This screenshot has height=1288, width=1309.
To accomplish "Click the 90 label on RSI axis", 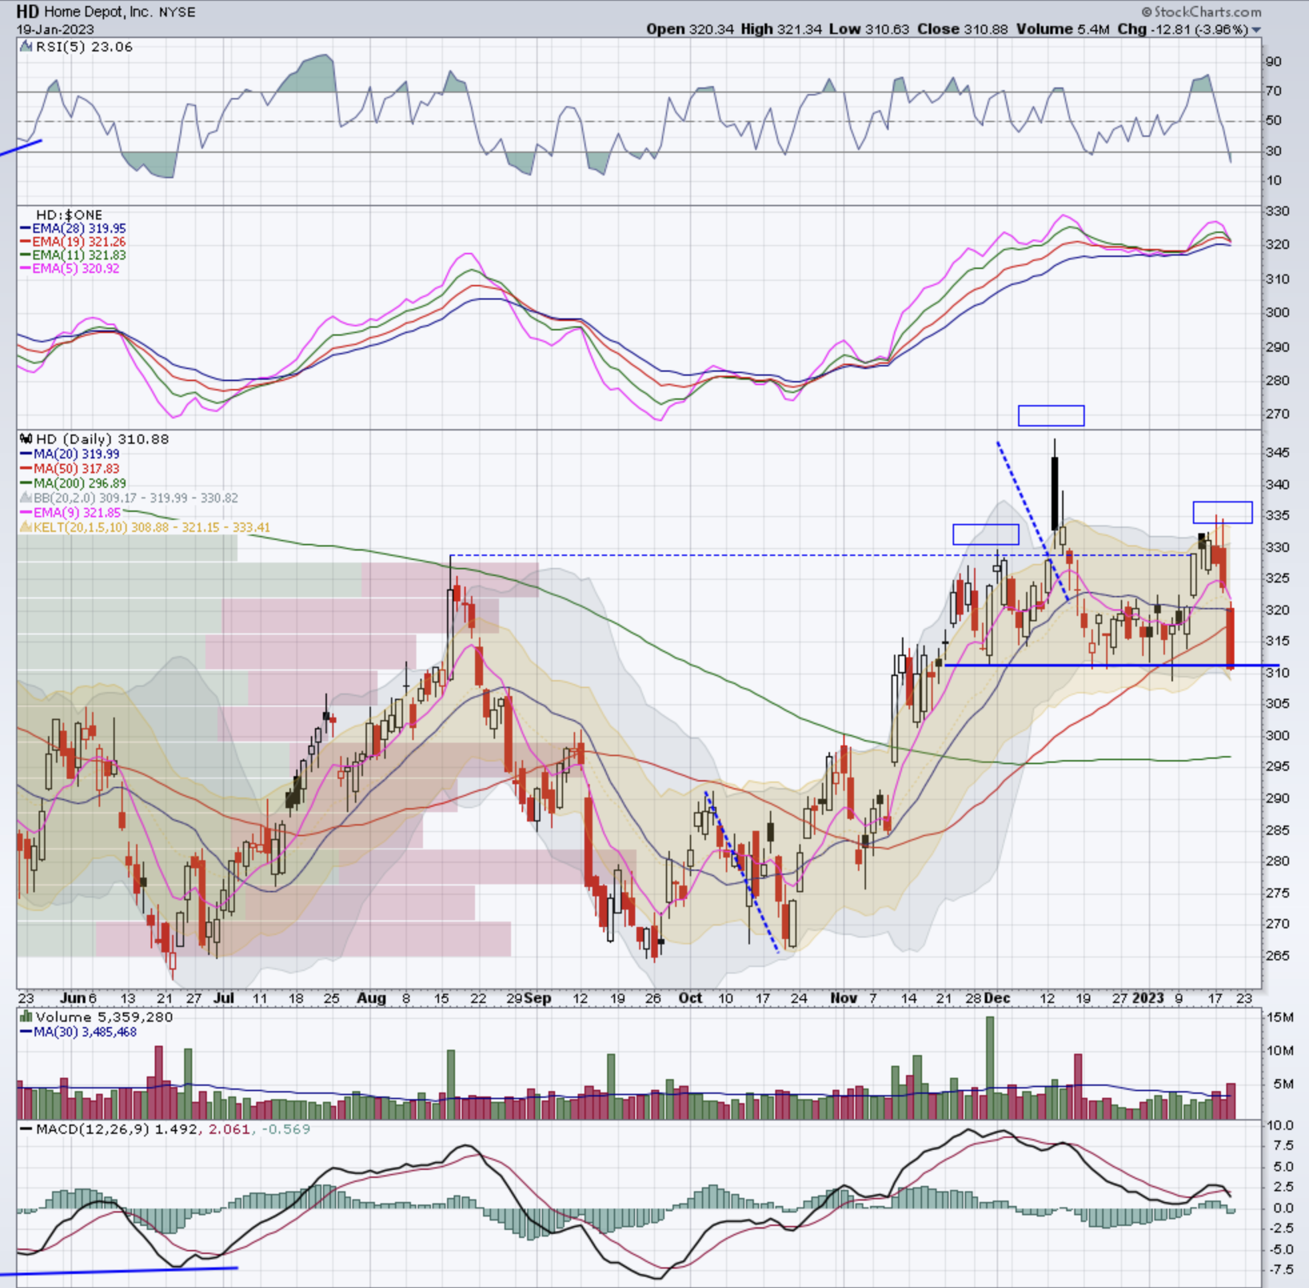I will [1274, 61].
